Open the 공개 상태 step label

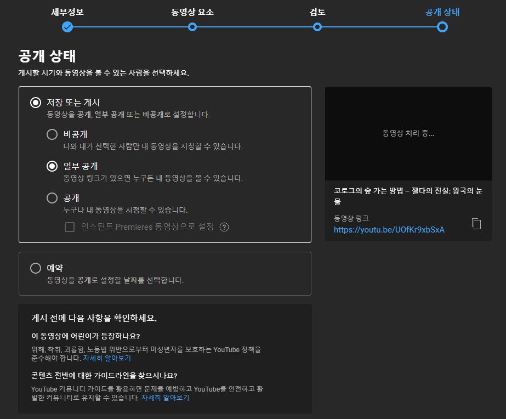(442, 12)
